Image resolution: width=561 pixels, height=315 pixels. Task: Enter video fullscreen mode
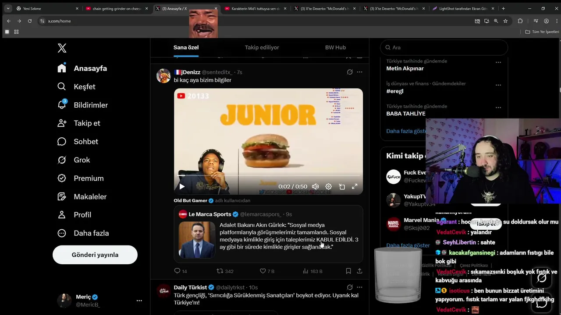coord(355,186)
